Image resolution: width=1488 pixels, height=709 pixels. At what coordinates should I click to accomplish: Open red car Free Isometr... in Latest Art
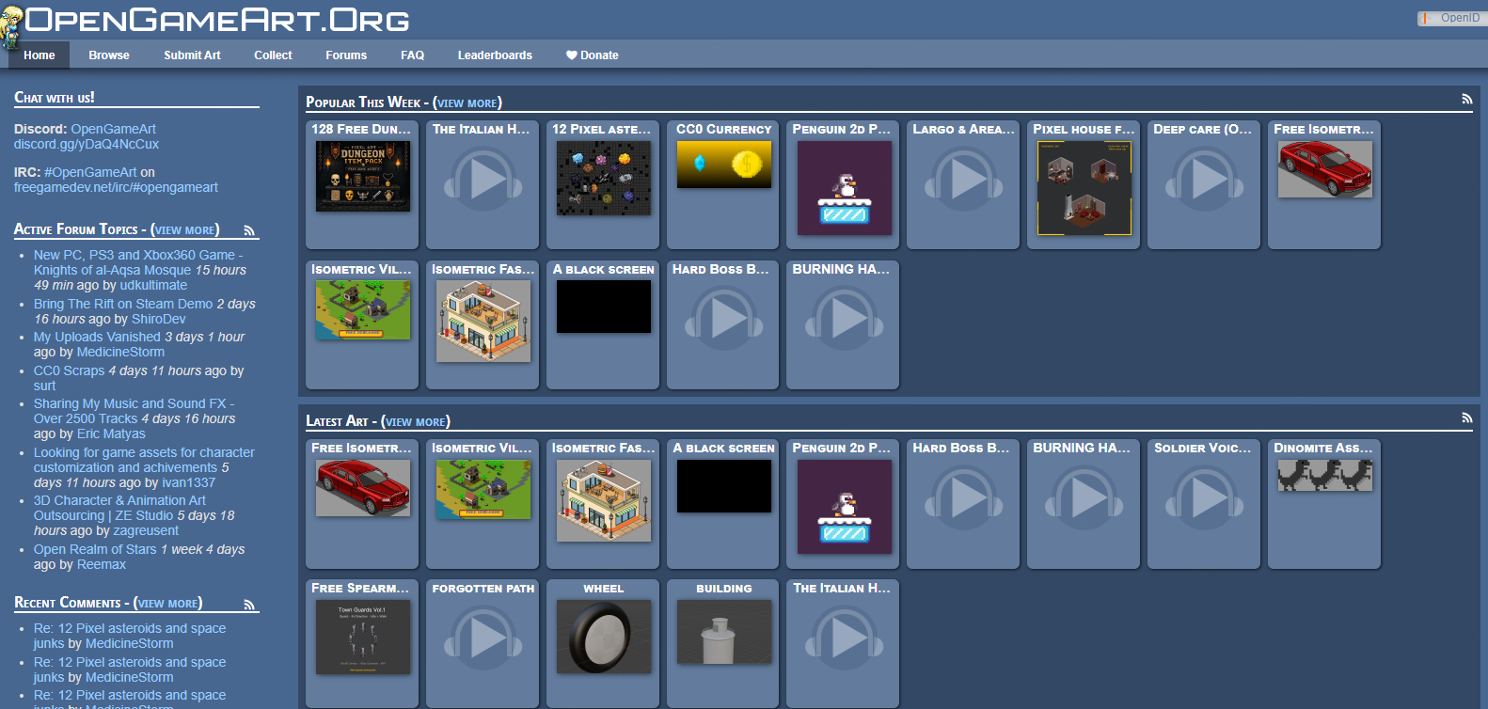point(363,488)
